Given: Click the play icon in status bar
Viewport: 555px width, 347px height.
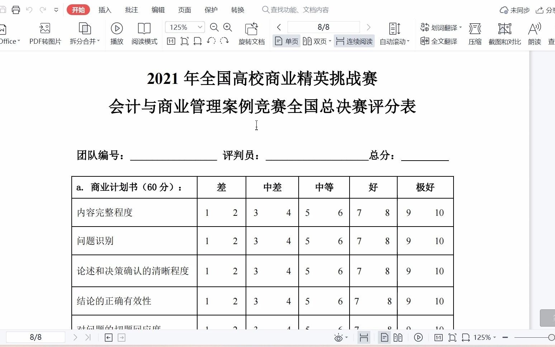Looking at the screenshot, I should 418,338.
